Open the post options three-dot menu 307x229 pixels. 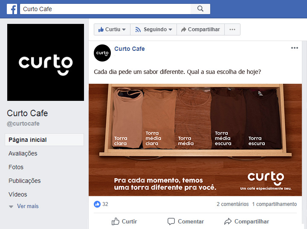(x=295, y=48)
